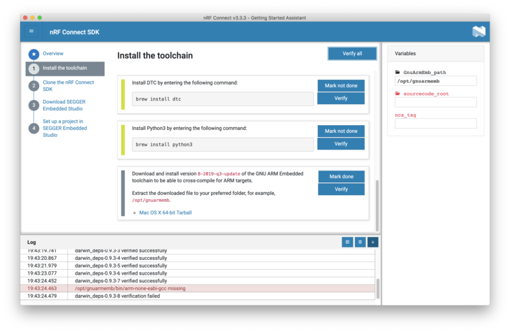Click the ncs_tag input field
Screen dimensions: 510x332
(x=435, y=124)
